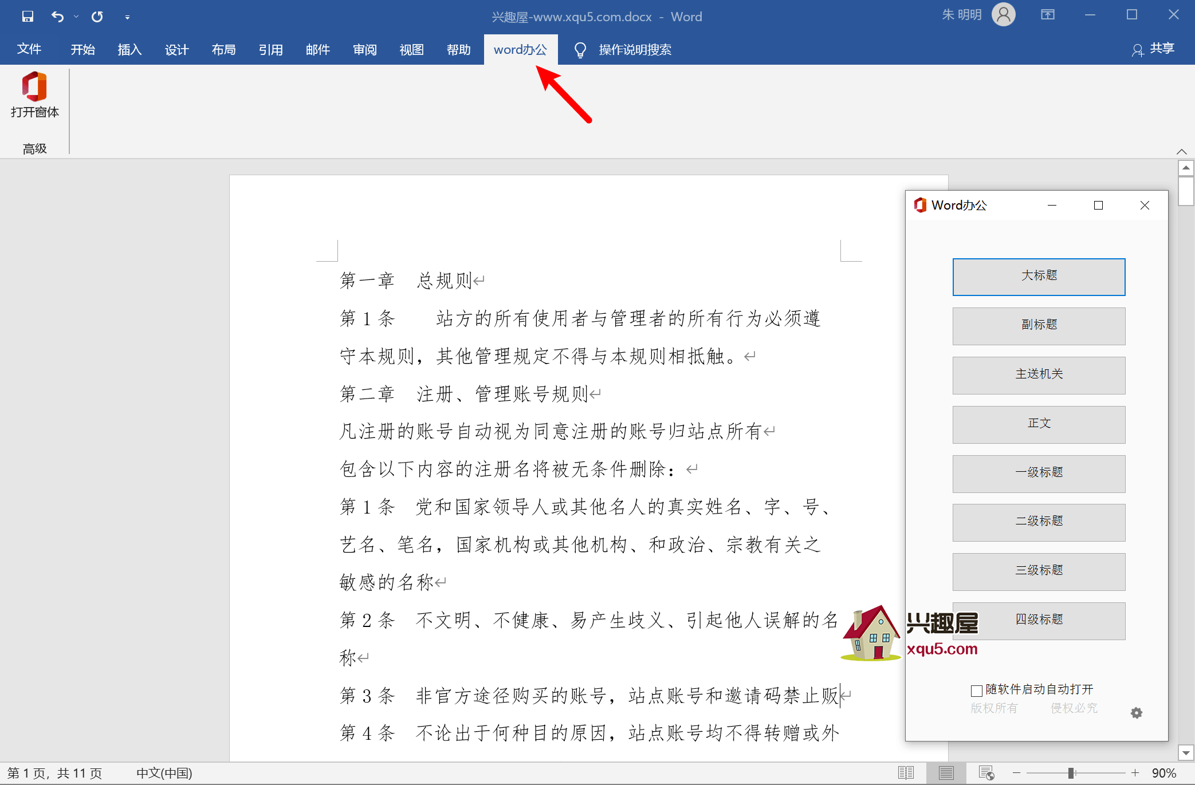Viewport: 1195px width, 785px height.
Task: Switch to Read Mode view
Action: [x=906, y=773]
